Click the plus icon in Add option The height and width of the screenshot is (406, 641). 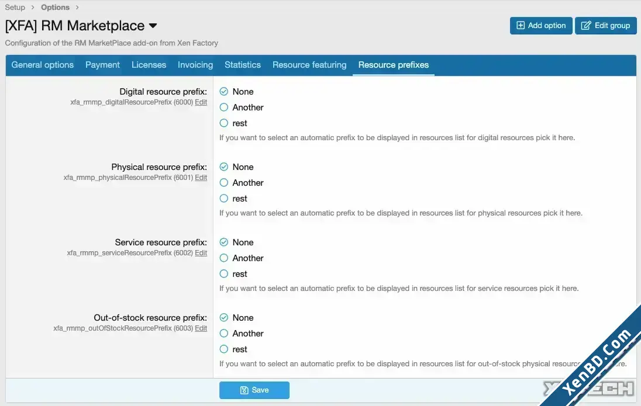pyautogui.click(x=521, y=25)
